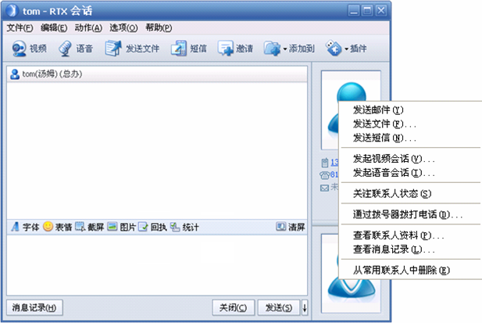Screen dimensions: 482x323
Task: Select 关注联系人状态(S) menu entry
Action: [x=410, y=193]
